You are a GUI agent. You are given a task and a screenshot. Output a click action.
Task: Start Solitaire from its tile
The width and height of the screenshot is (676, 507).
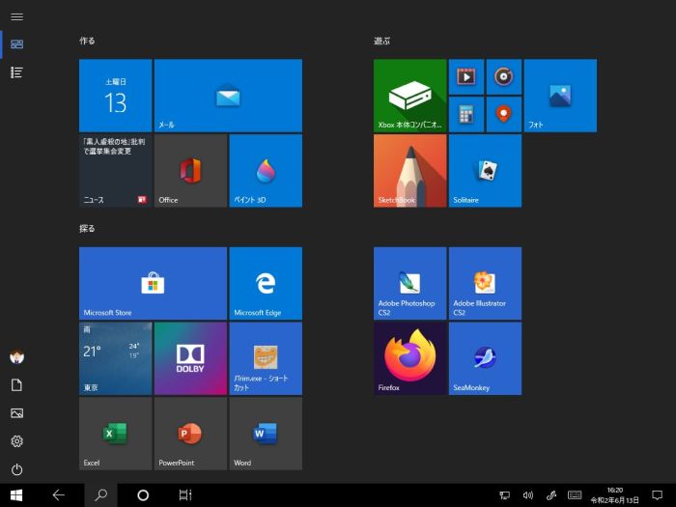485,170
